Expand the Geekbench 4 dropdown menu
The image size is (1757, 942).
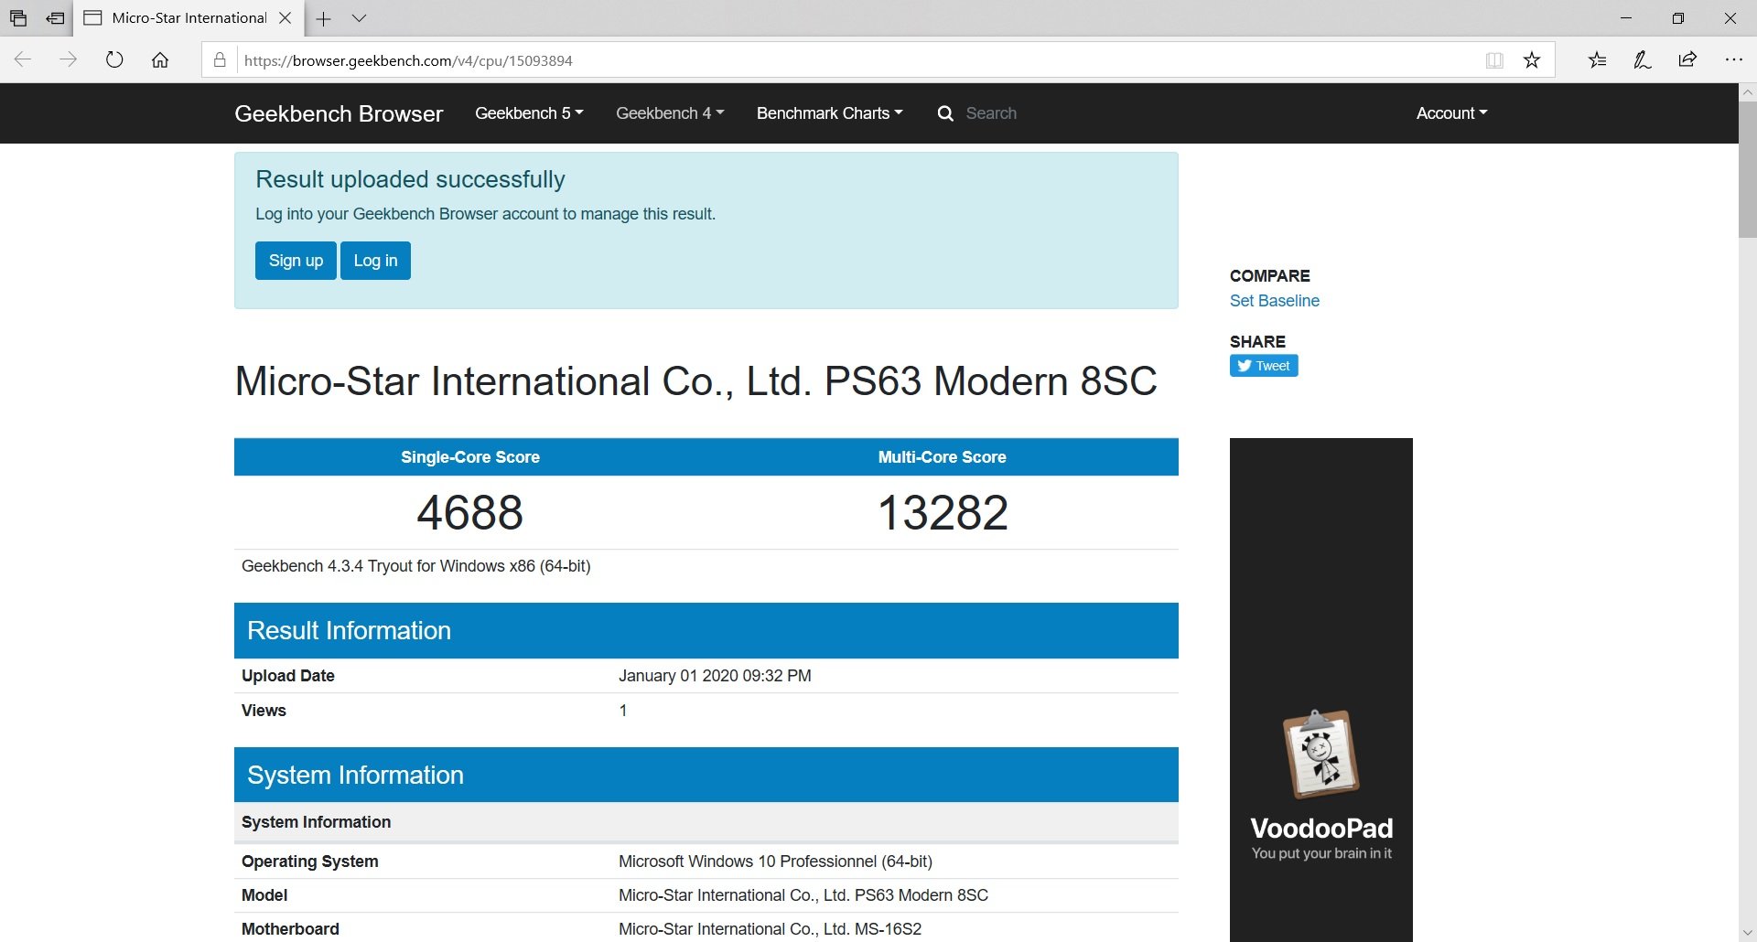[x=670, y=112]
